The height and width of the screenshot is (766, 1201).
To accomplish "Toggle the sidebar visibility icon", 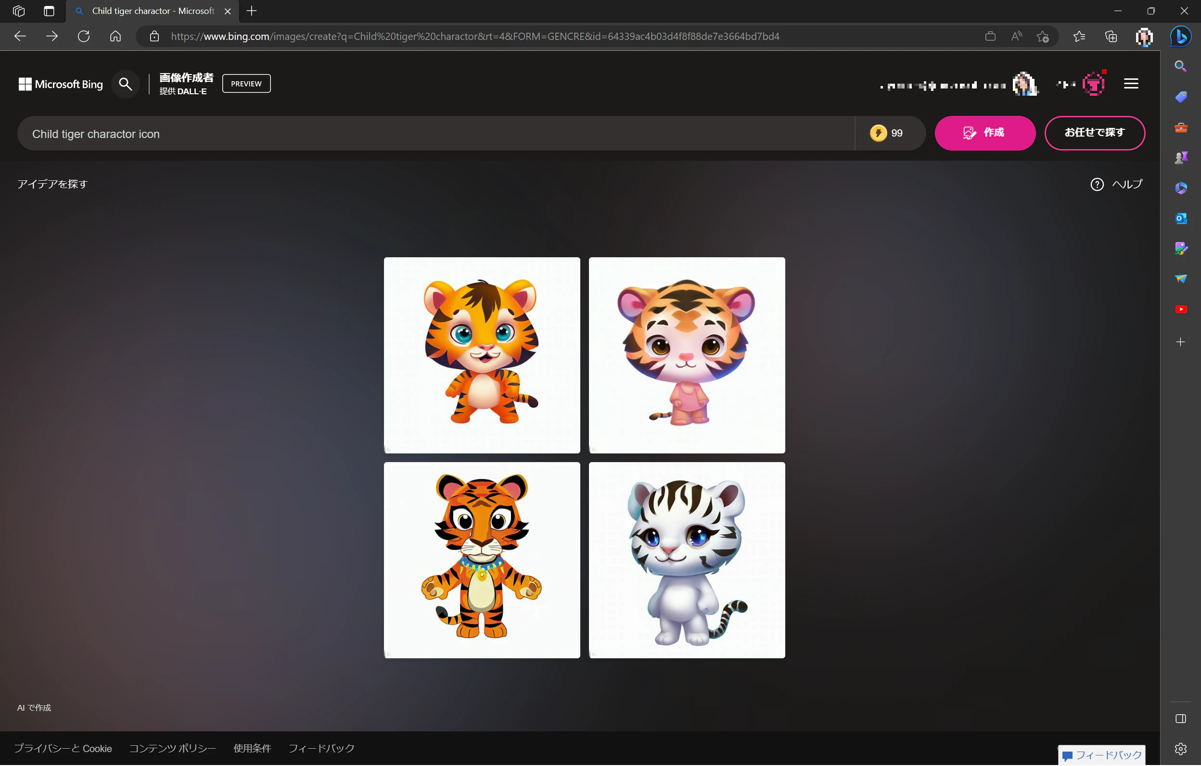I will coord(1180,719).
